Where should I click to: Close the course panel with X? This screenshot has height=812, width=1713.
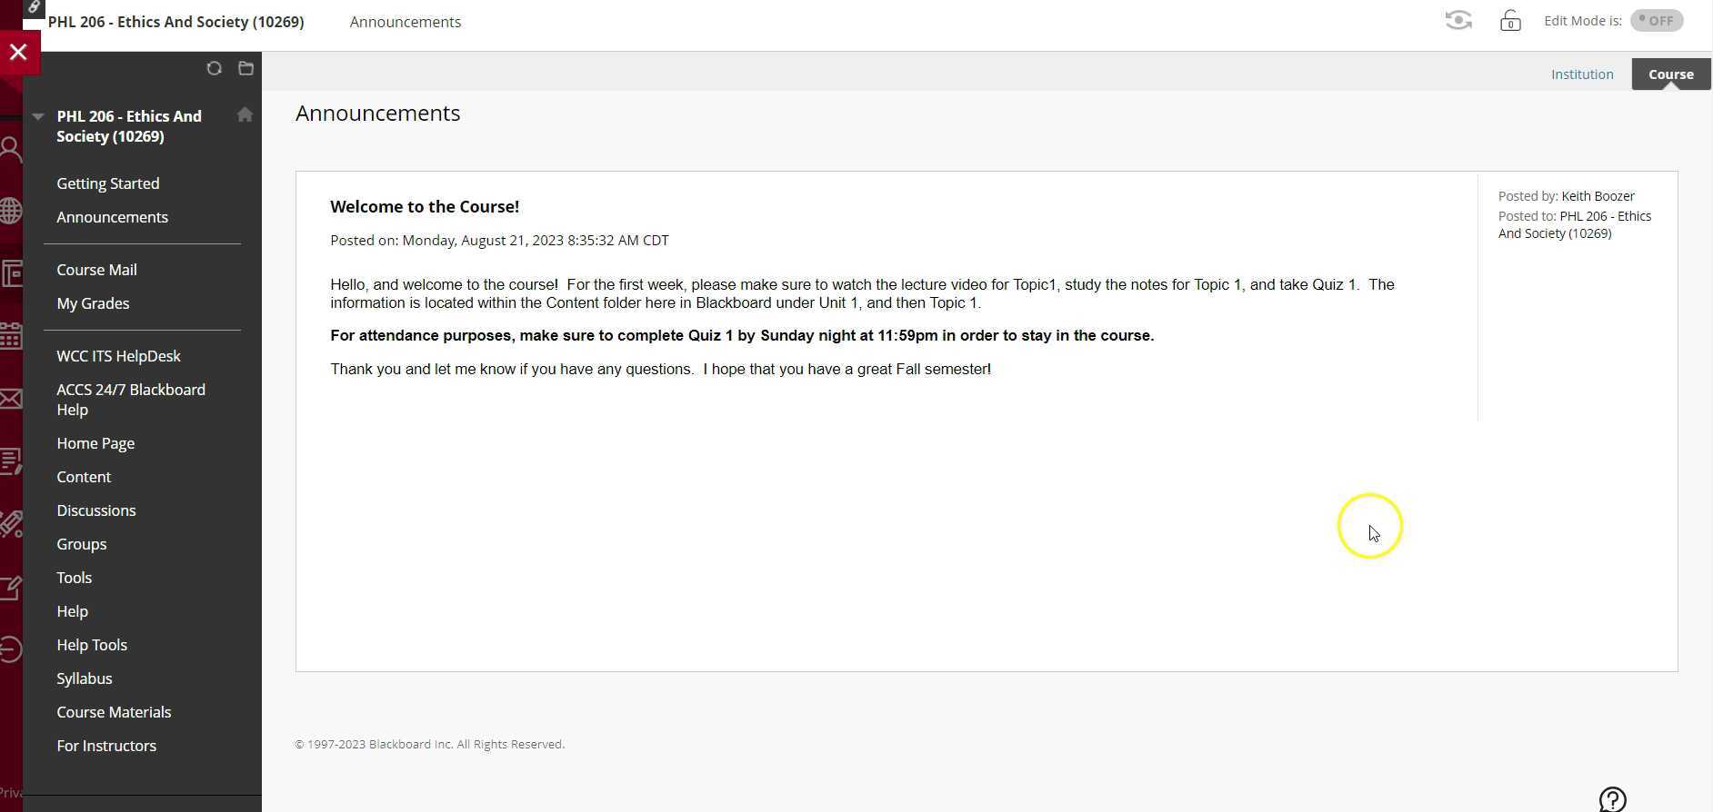pyautogui.click(x=18, y=53)
